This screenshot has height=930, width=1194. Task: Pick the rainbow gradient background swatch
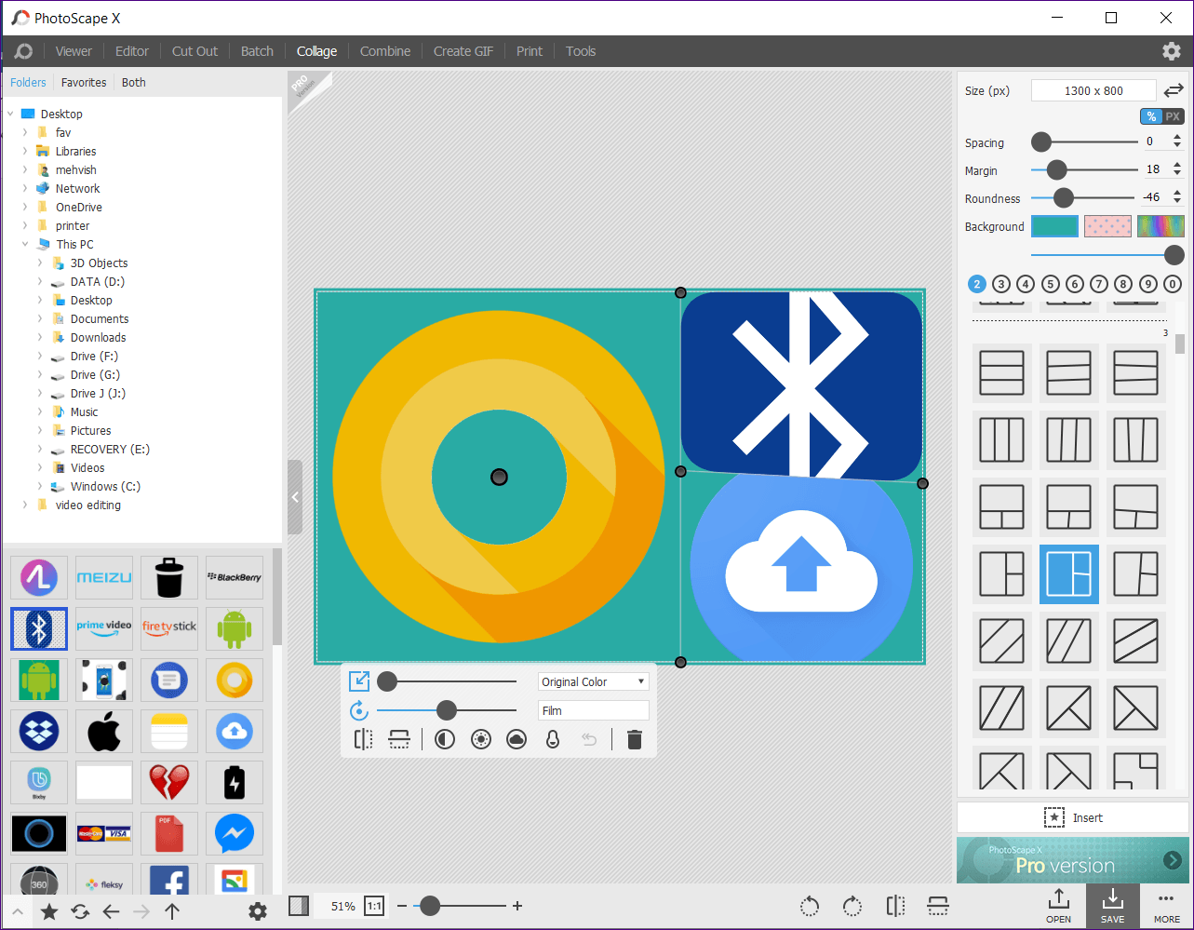tap(1160, 226)
